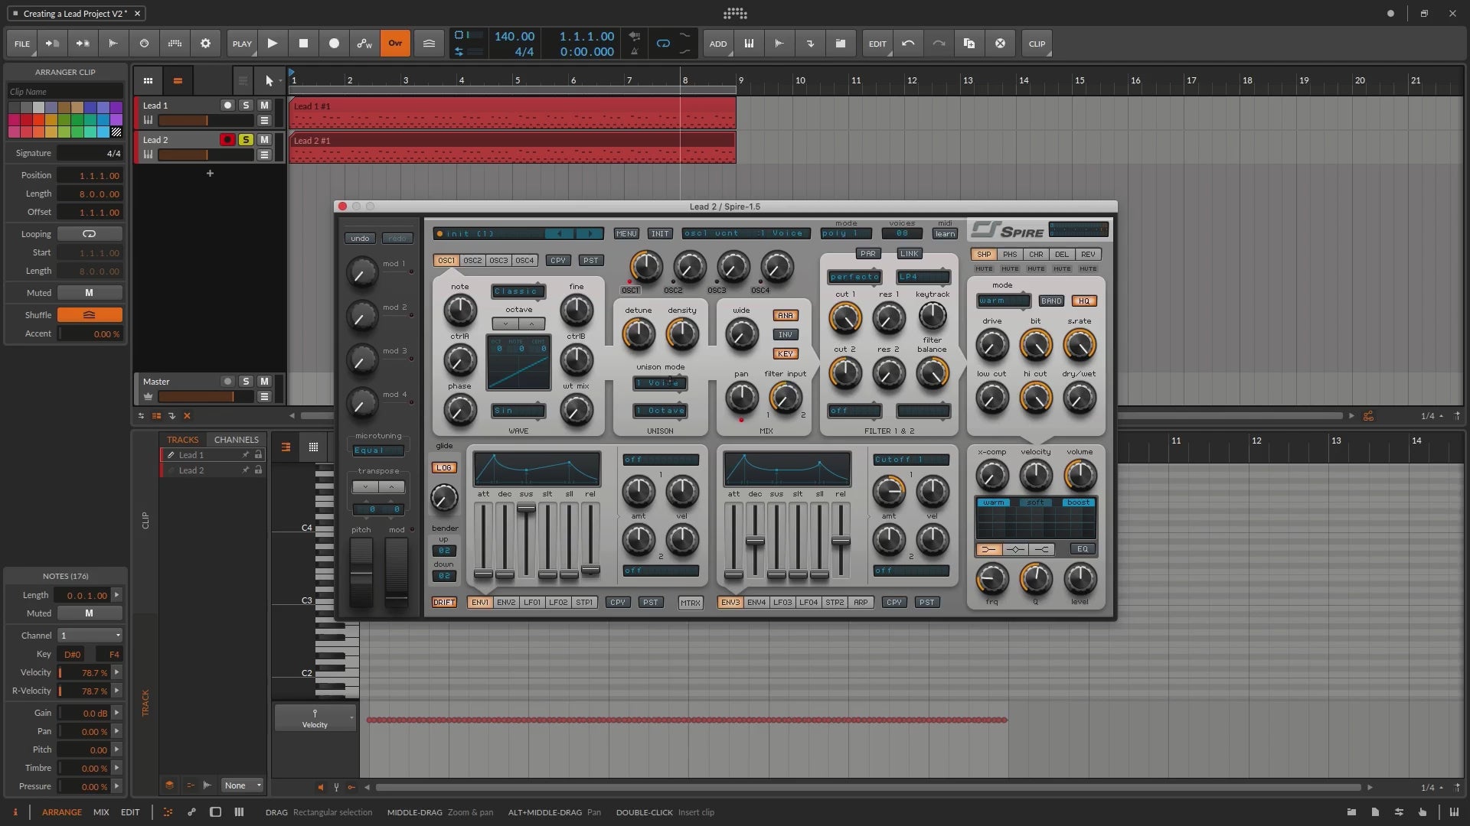Screen dimensions: 1470x826
Task: Click Spire DRIFT button
Action: point(444,603)
